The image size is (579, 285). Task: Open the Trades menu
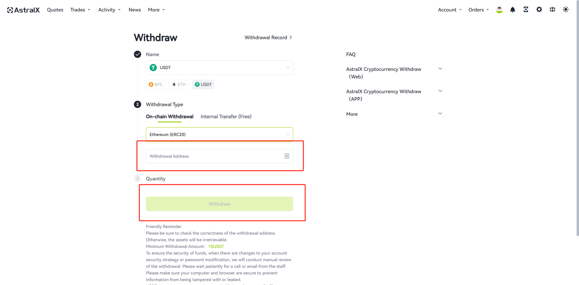coord(80,10)
